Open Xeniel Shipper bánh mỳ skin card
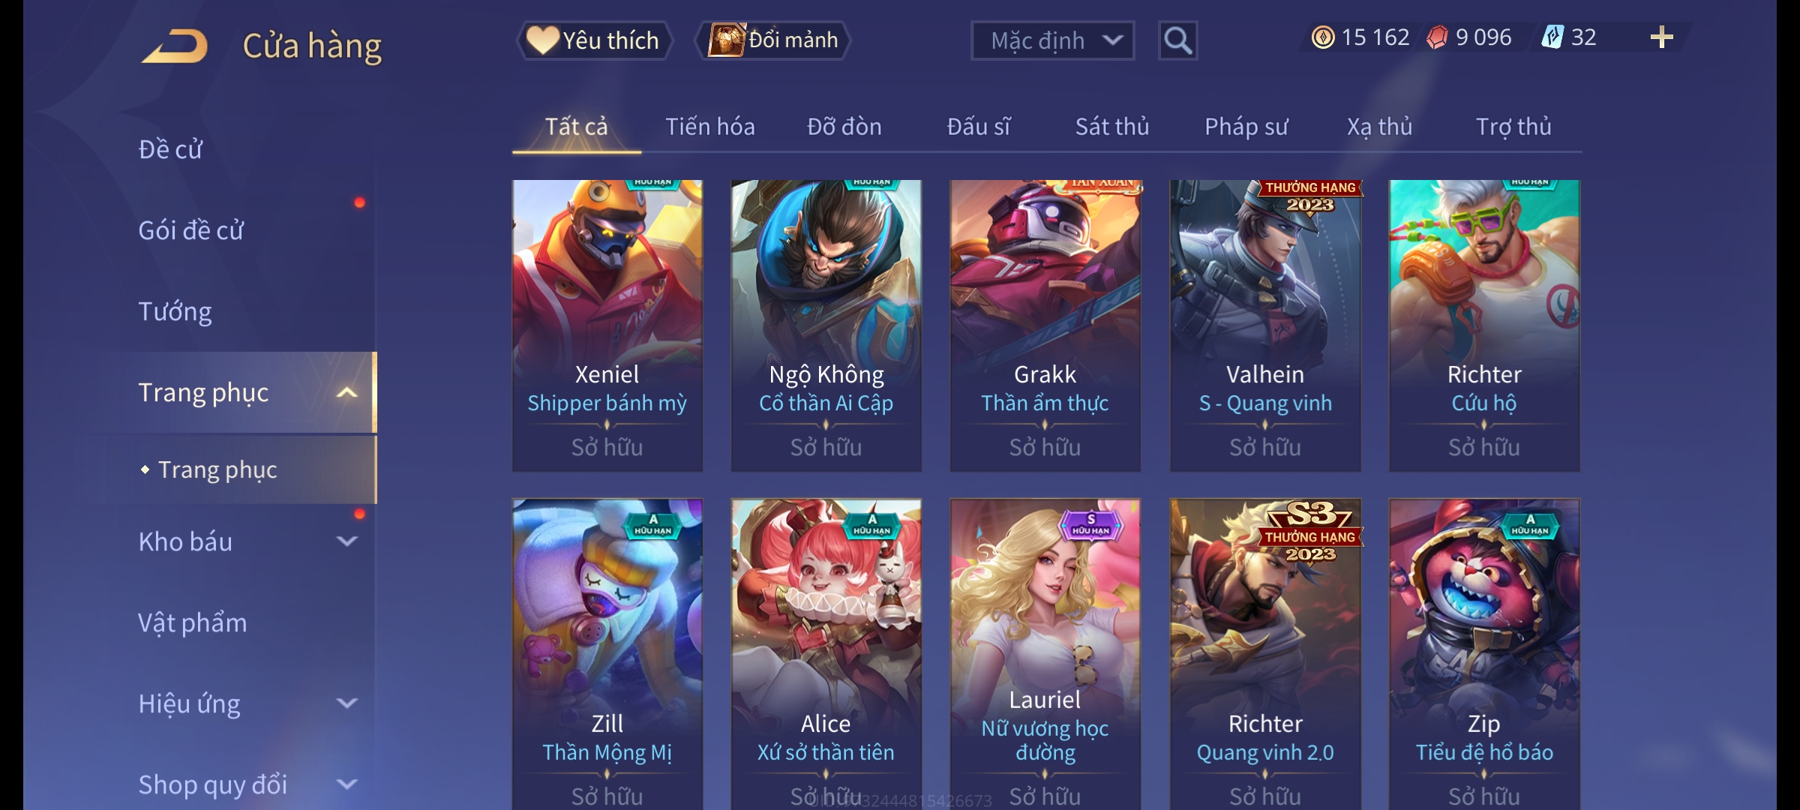 click(x=607, y=325)
